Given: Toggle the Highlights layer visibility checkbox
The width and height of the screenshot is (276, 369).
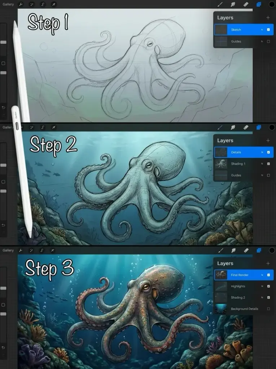Looking at the screenshot, I should pyautogui.click(x=268, y=286).
